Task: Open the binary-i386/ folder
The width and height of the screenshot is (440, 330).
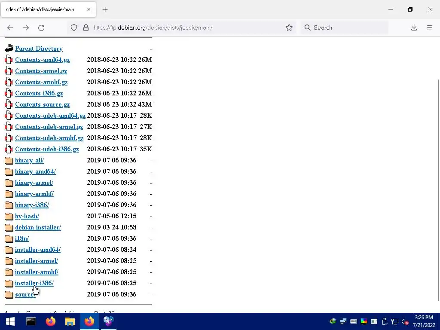Action: coord(32,205)
